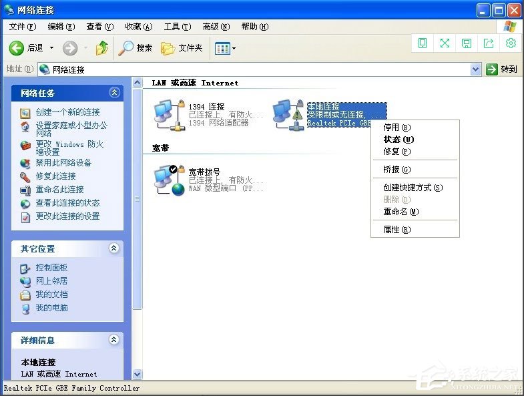Viewport: 524px width, 396px height.
Task: Click 禁用此网络设备 link
Action: (x=63, y=163)
